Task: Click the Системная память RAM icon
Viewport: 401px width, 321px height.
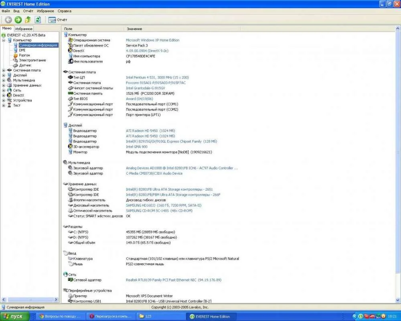Action: 71,93
